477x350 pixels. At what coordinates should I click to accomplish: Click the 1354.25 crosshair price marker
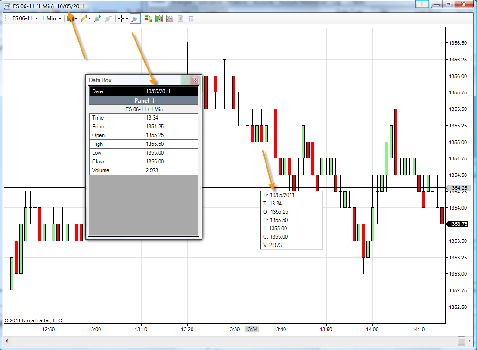point(458,188)
